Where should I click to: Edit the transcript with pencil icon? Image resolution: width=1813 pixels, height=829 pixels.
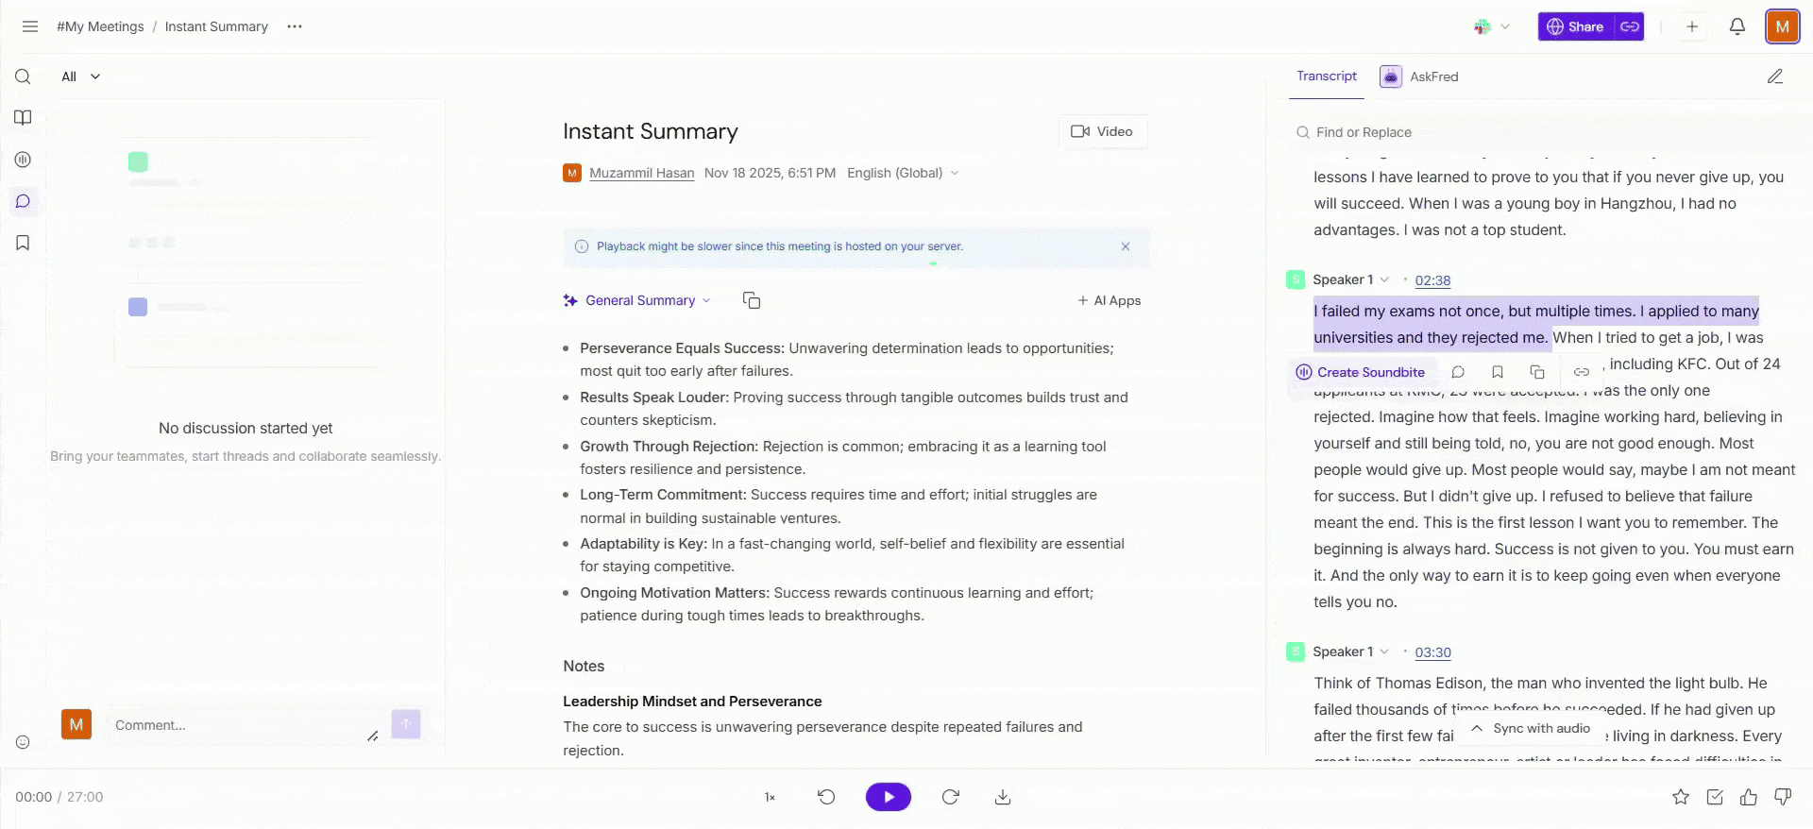click(1774, 76)
